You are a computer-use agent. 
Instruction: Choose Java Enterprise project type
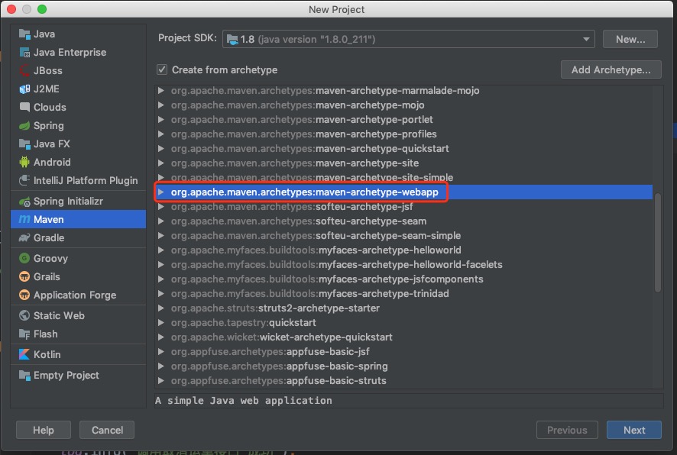(70, 52)
